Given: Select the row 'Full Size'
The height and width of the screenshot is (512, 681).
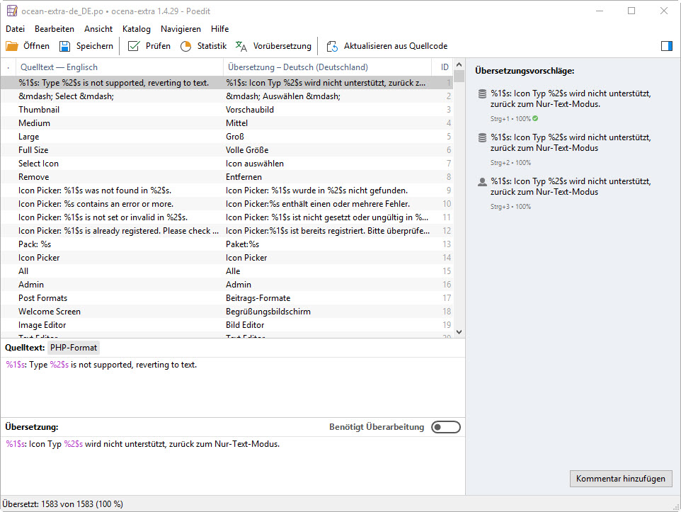Looking at the screenshot, I should point(227,150).
